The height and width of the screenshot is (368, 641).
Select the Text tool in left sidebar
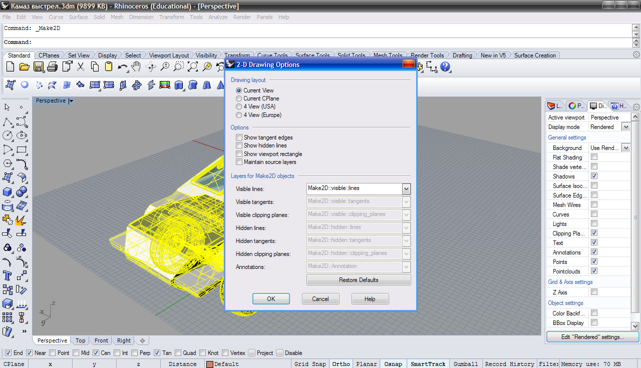click(8, 275)
